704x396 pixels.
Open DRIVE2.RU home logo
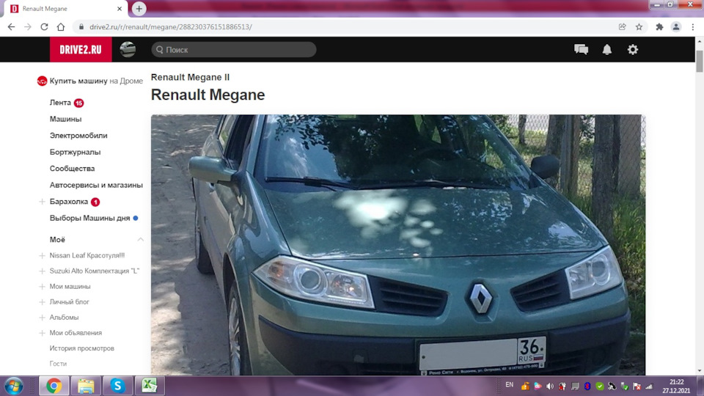click(x=81, y=49)
